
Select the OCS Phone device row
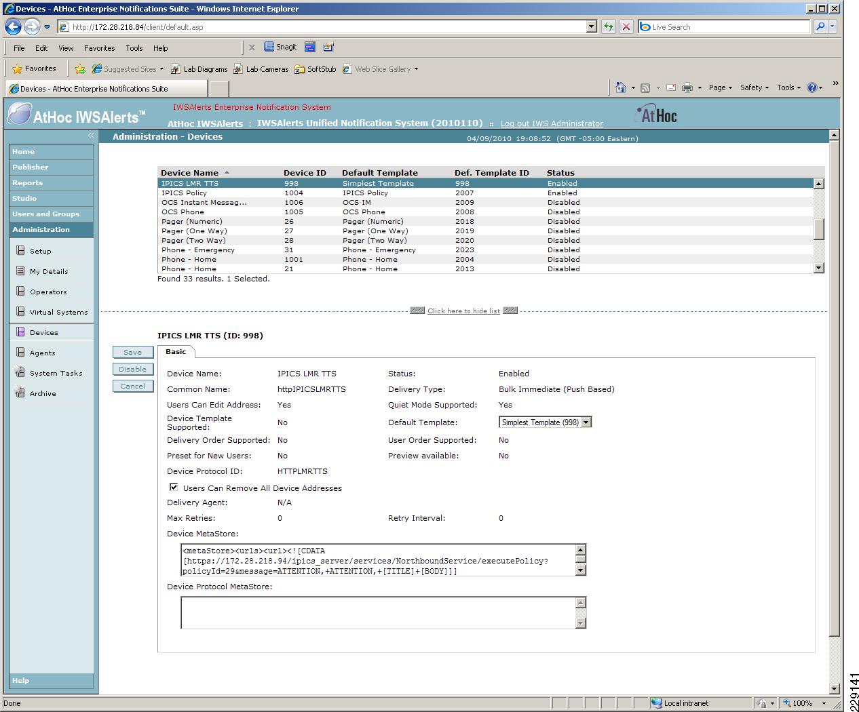(x=486, y=212)
